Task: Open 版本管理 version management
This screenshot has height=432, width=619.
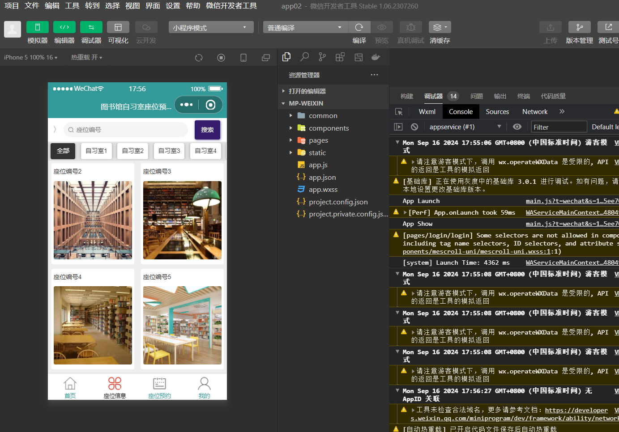Action: [x=581, y=27]
